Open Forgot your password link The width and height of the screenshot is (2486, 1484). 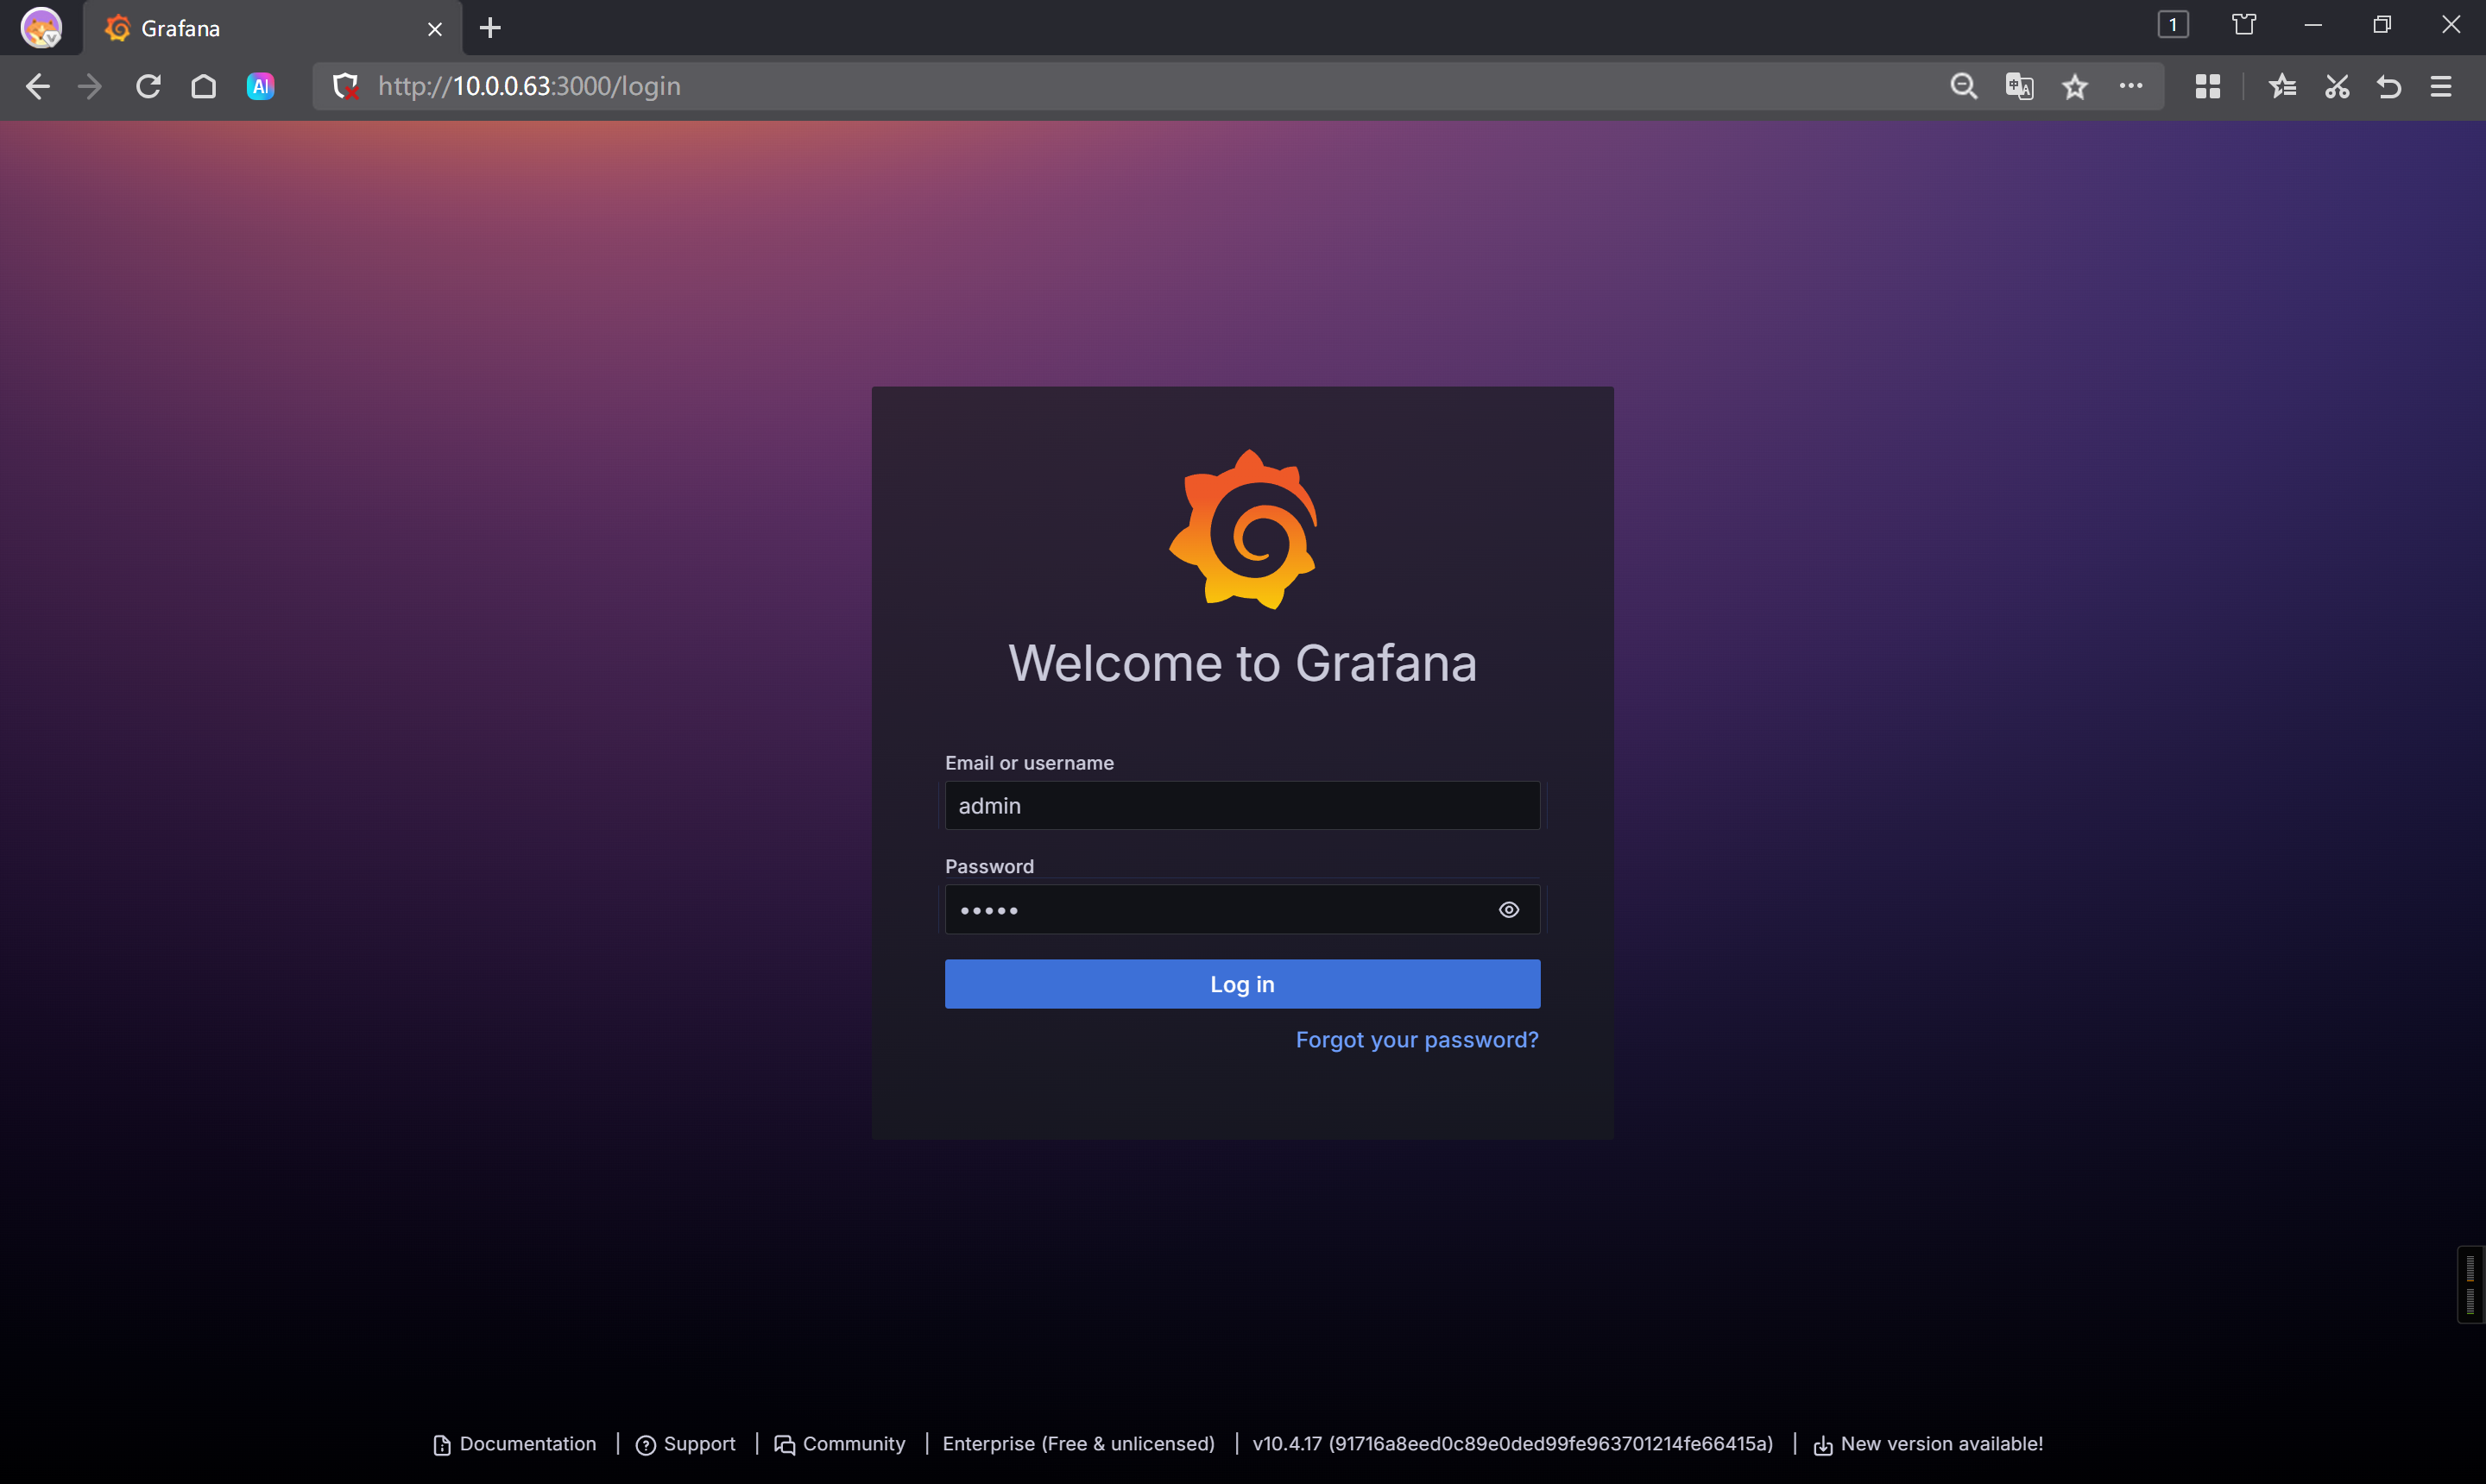[1417, 1040]
